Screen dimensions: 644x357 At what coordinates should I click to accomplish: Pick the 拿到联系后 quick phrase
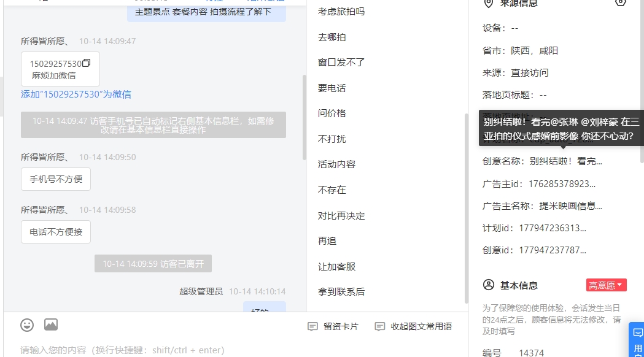[x=341, y=292]
